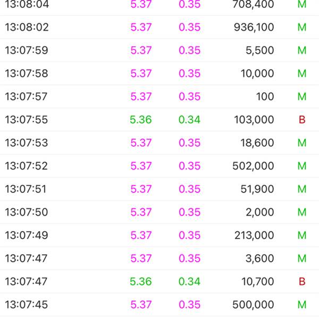This screenshot has height=319, width=319.
Task: Click the red B on the 10,700 row
Action: pyautogui.click(x=302, y=282)
